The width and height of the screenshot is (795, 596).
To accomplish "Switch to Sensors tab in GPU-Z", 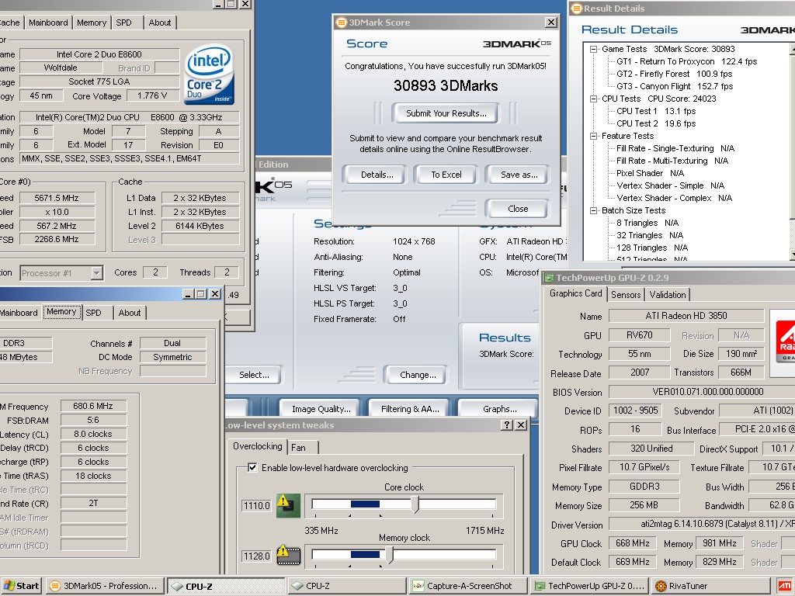I will [626, 295].
